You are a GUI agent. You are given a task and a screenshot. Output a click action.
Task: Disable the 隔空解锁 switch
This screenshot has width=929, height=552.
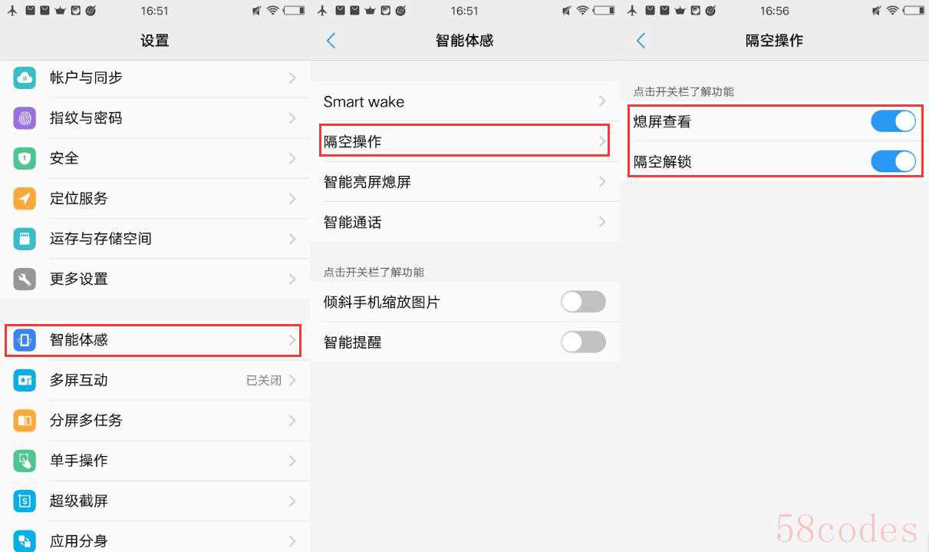(893, 161)
